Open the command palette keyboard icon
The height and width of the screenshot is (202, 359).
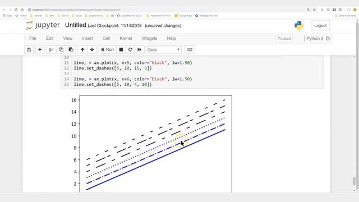(x=190, y=50)
